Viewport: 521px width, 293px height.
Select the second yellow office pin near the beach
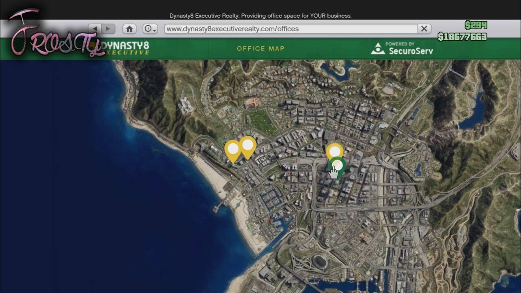pos(247,147)
